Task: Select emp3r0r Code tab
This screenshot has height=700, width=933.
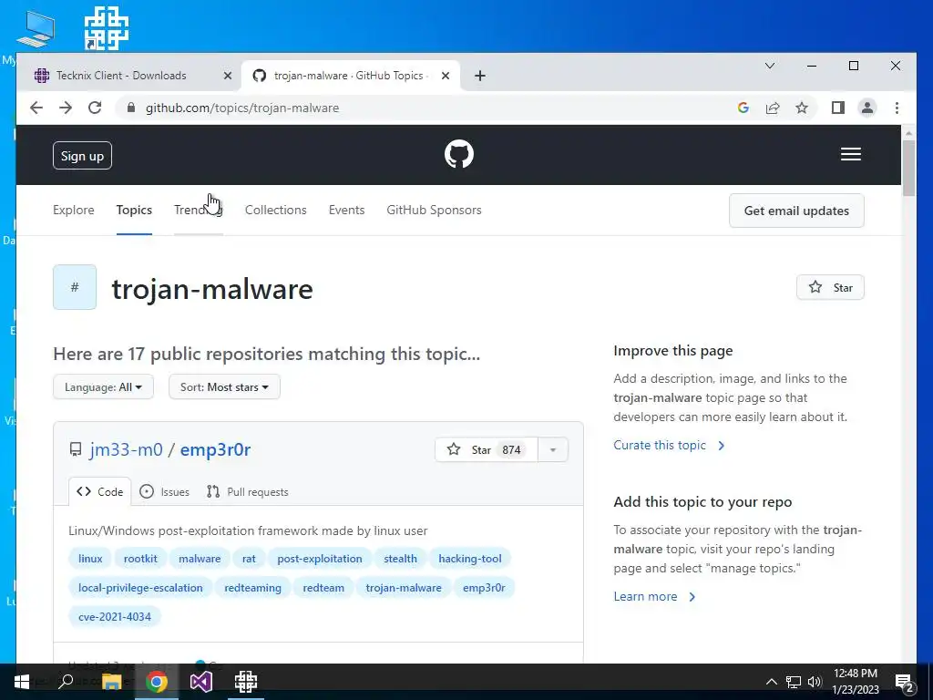Action: click(x=99, y=491)
